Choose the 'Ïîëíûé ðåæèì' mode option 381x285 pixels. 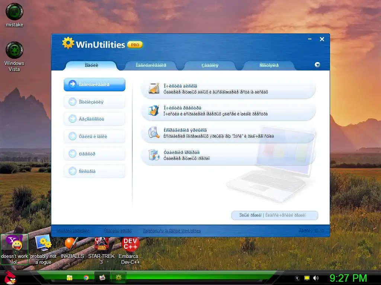click(x=250, y=215)
